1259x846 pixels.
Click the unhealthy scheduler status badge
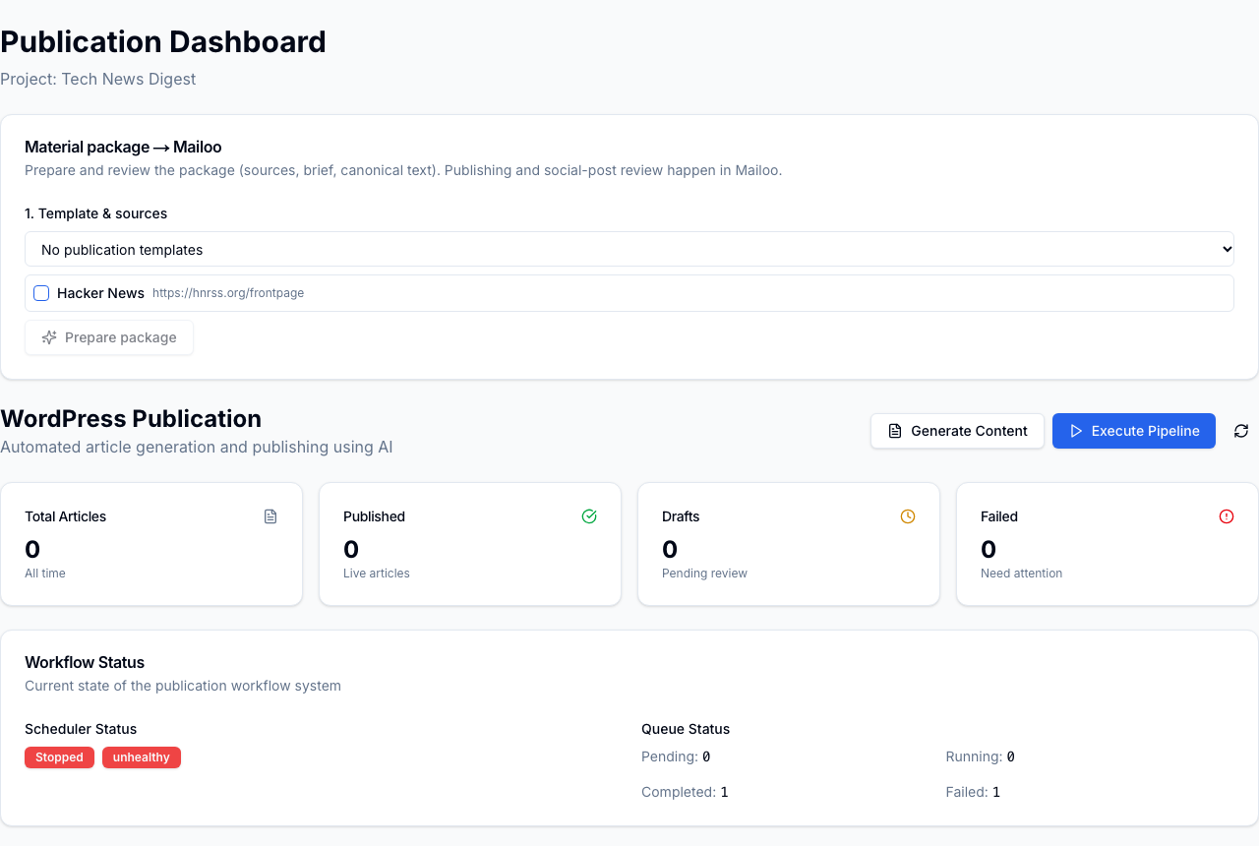[142, 757]
